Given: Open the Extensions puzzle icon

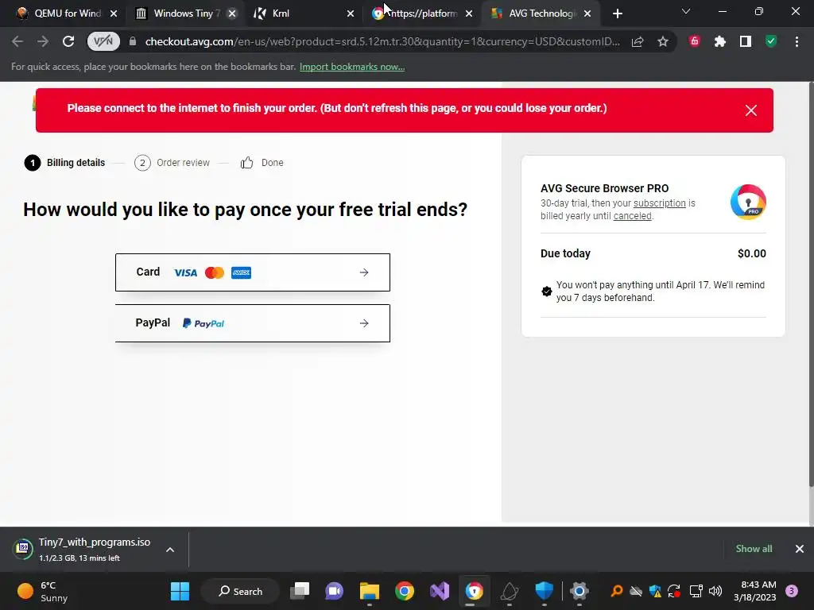Looking at the screenshot, I should point(719,41).
